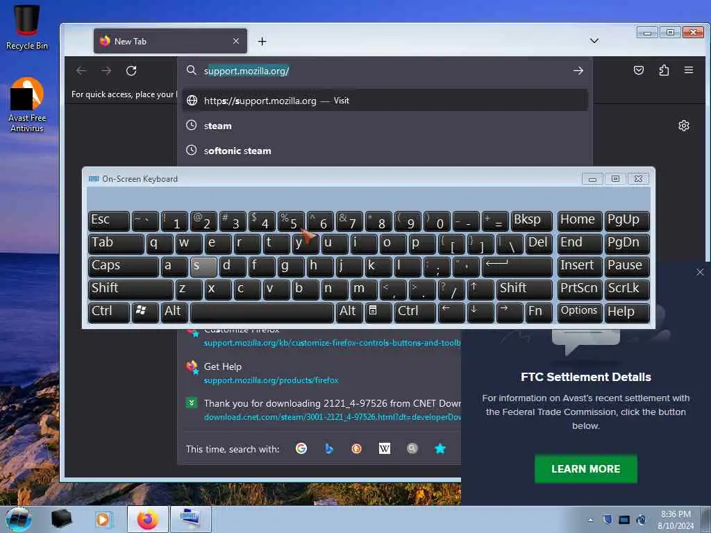711x533 pixels.
Task: Search with Bing icon
Action: pos(329,448)
